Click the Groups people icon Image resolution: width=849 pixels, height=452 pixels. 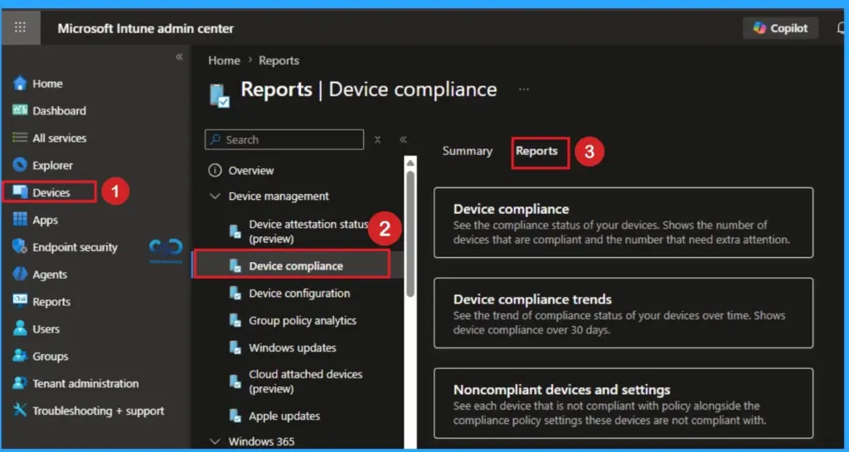tap(20, 356)
